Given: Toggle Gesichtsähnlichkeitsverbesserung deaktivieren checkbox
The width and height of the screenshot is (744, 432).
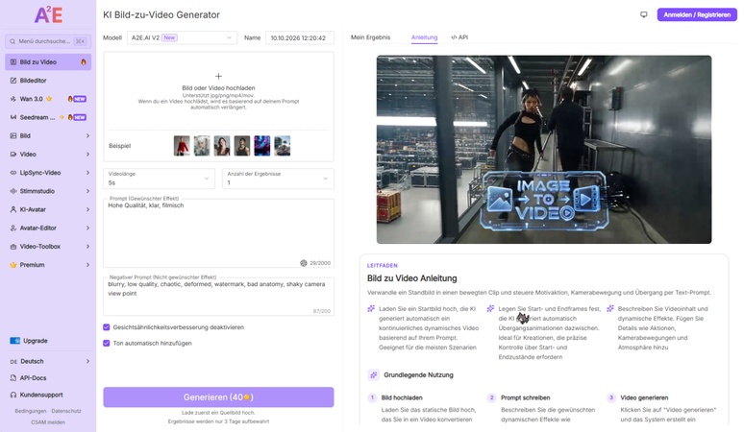Looking at the screenshot, I should 107,327.
